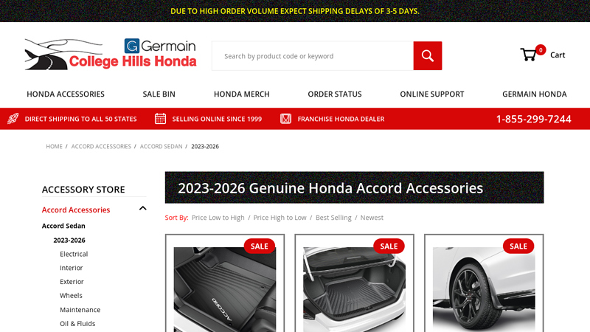Viewport: 590px width, 332px height.
Task: Open the floor mats product thumbnail
Action: click(x=225, y=289)
